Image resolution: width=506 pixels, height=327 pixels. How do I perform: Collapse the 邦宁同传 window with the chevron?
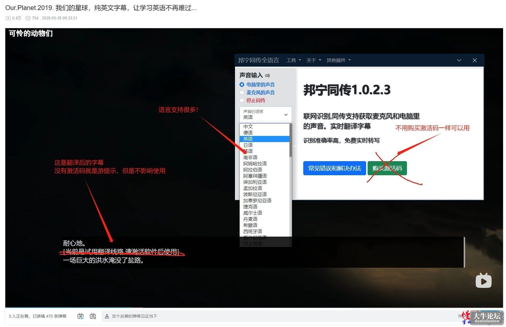pyautogui.click(x=459, y=60)
